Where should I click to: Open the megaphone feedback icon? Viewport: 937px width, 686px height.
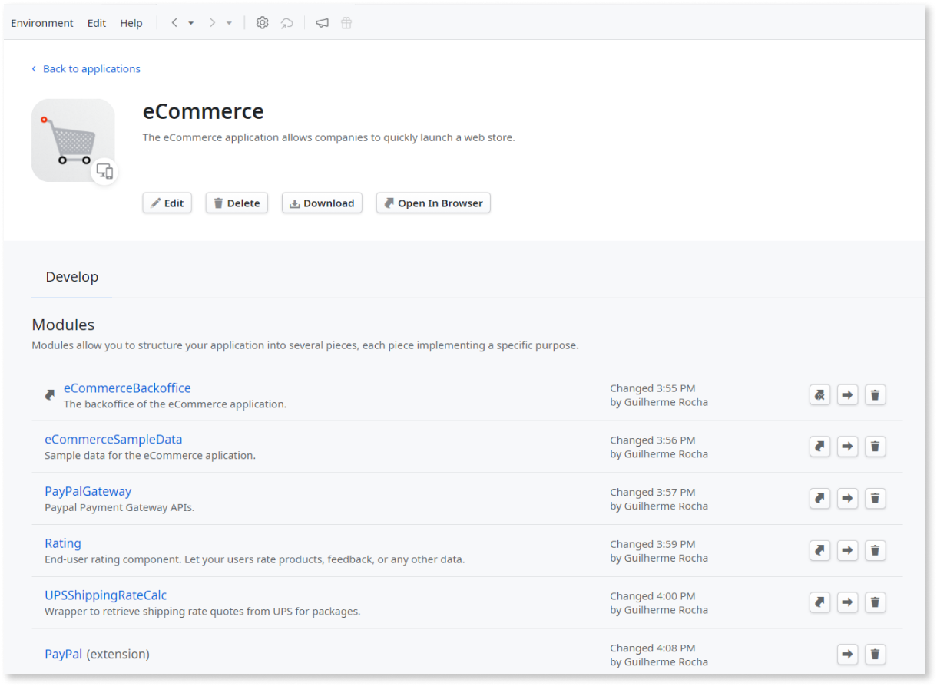coord(322,22)
